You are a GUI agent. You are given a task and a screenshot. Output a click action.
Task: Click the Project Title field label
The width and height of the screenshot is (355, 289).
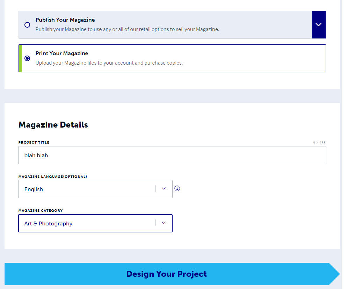coord(34,143)
